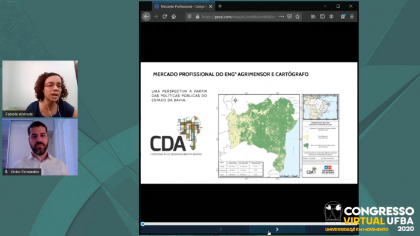Click the Brazil inset map thumbnail
The width and height of the screenshot is (420, 236).
click(x=320, y=107)
